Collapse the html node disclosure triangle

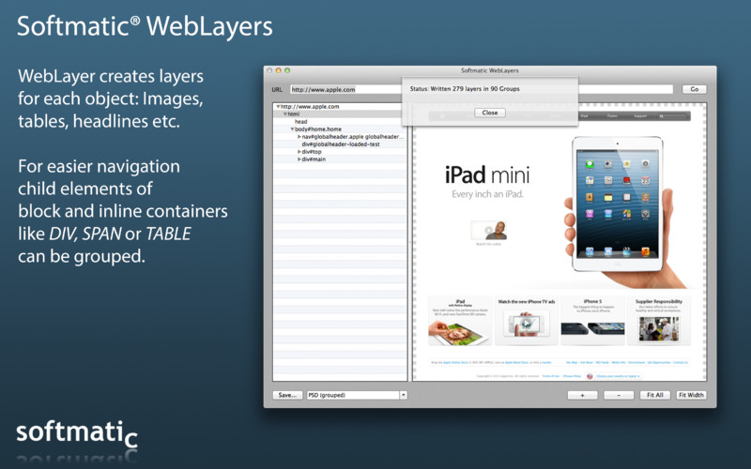click(x=285, y=114)
